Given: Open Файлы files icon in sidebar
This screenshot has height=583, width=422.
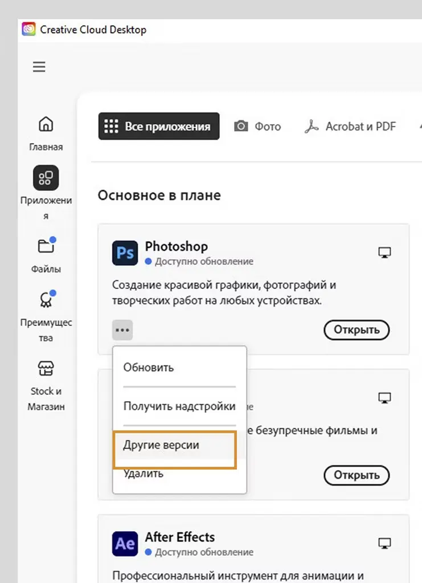Looking at the screenshot, I should [46, 246].
